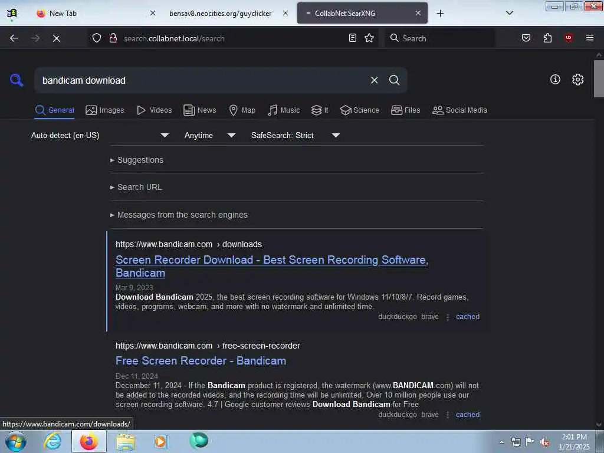Click the scrollbar down arrow

[x=599, y=425]
